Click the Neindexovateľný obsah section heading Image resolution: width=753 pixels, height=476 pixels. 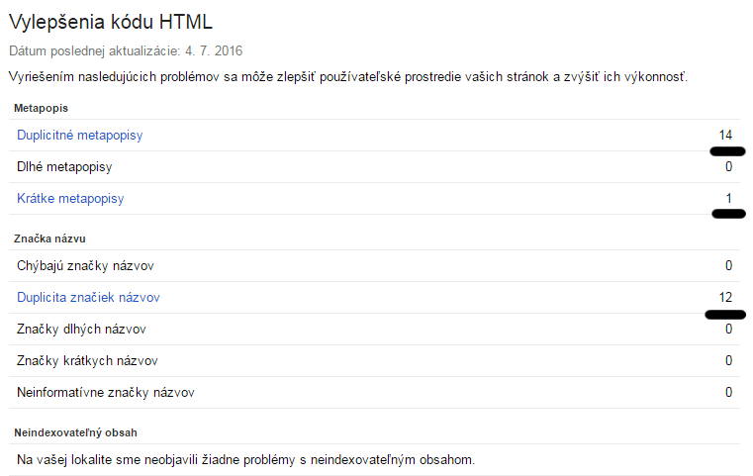click(x=75, y=432)
